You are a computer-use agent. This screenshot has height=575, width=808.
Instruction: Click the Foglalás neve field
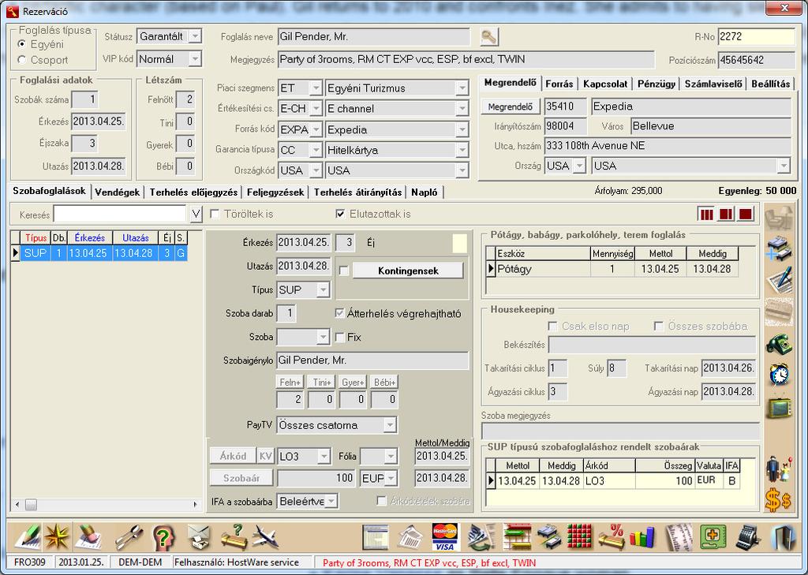pyautogui.click(x=374, y=37)
